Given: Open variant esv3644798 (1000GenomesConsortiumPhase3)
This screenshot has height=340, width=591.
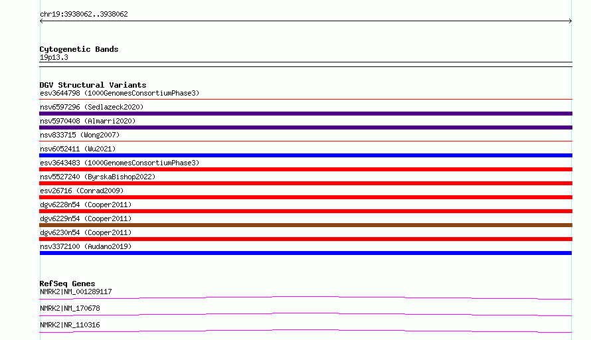Looking at the screenshot, I should pyautogui.click(x=120, y=93).
